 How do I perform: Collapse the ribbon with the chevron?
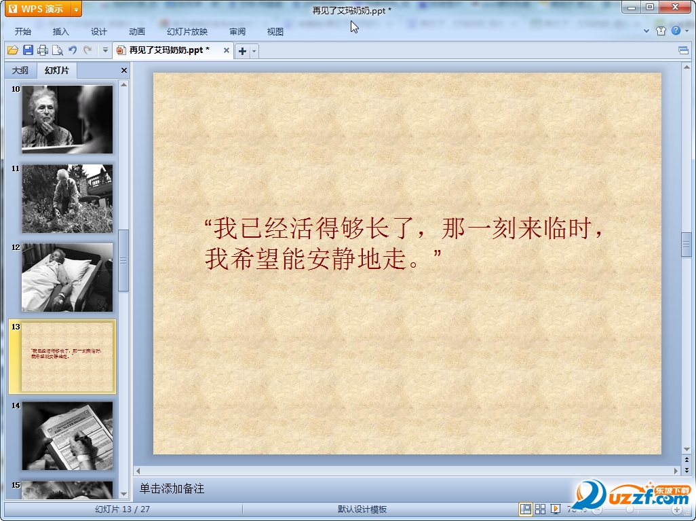[646, 31]
